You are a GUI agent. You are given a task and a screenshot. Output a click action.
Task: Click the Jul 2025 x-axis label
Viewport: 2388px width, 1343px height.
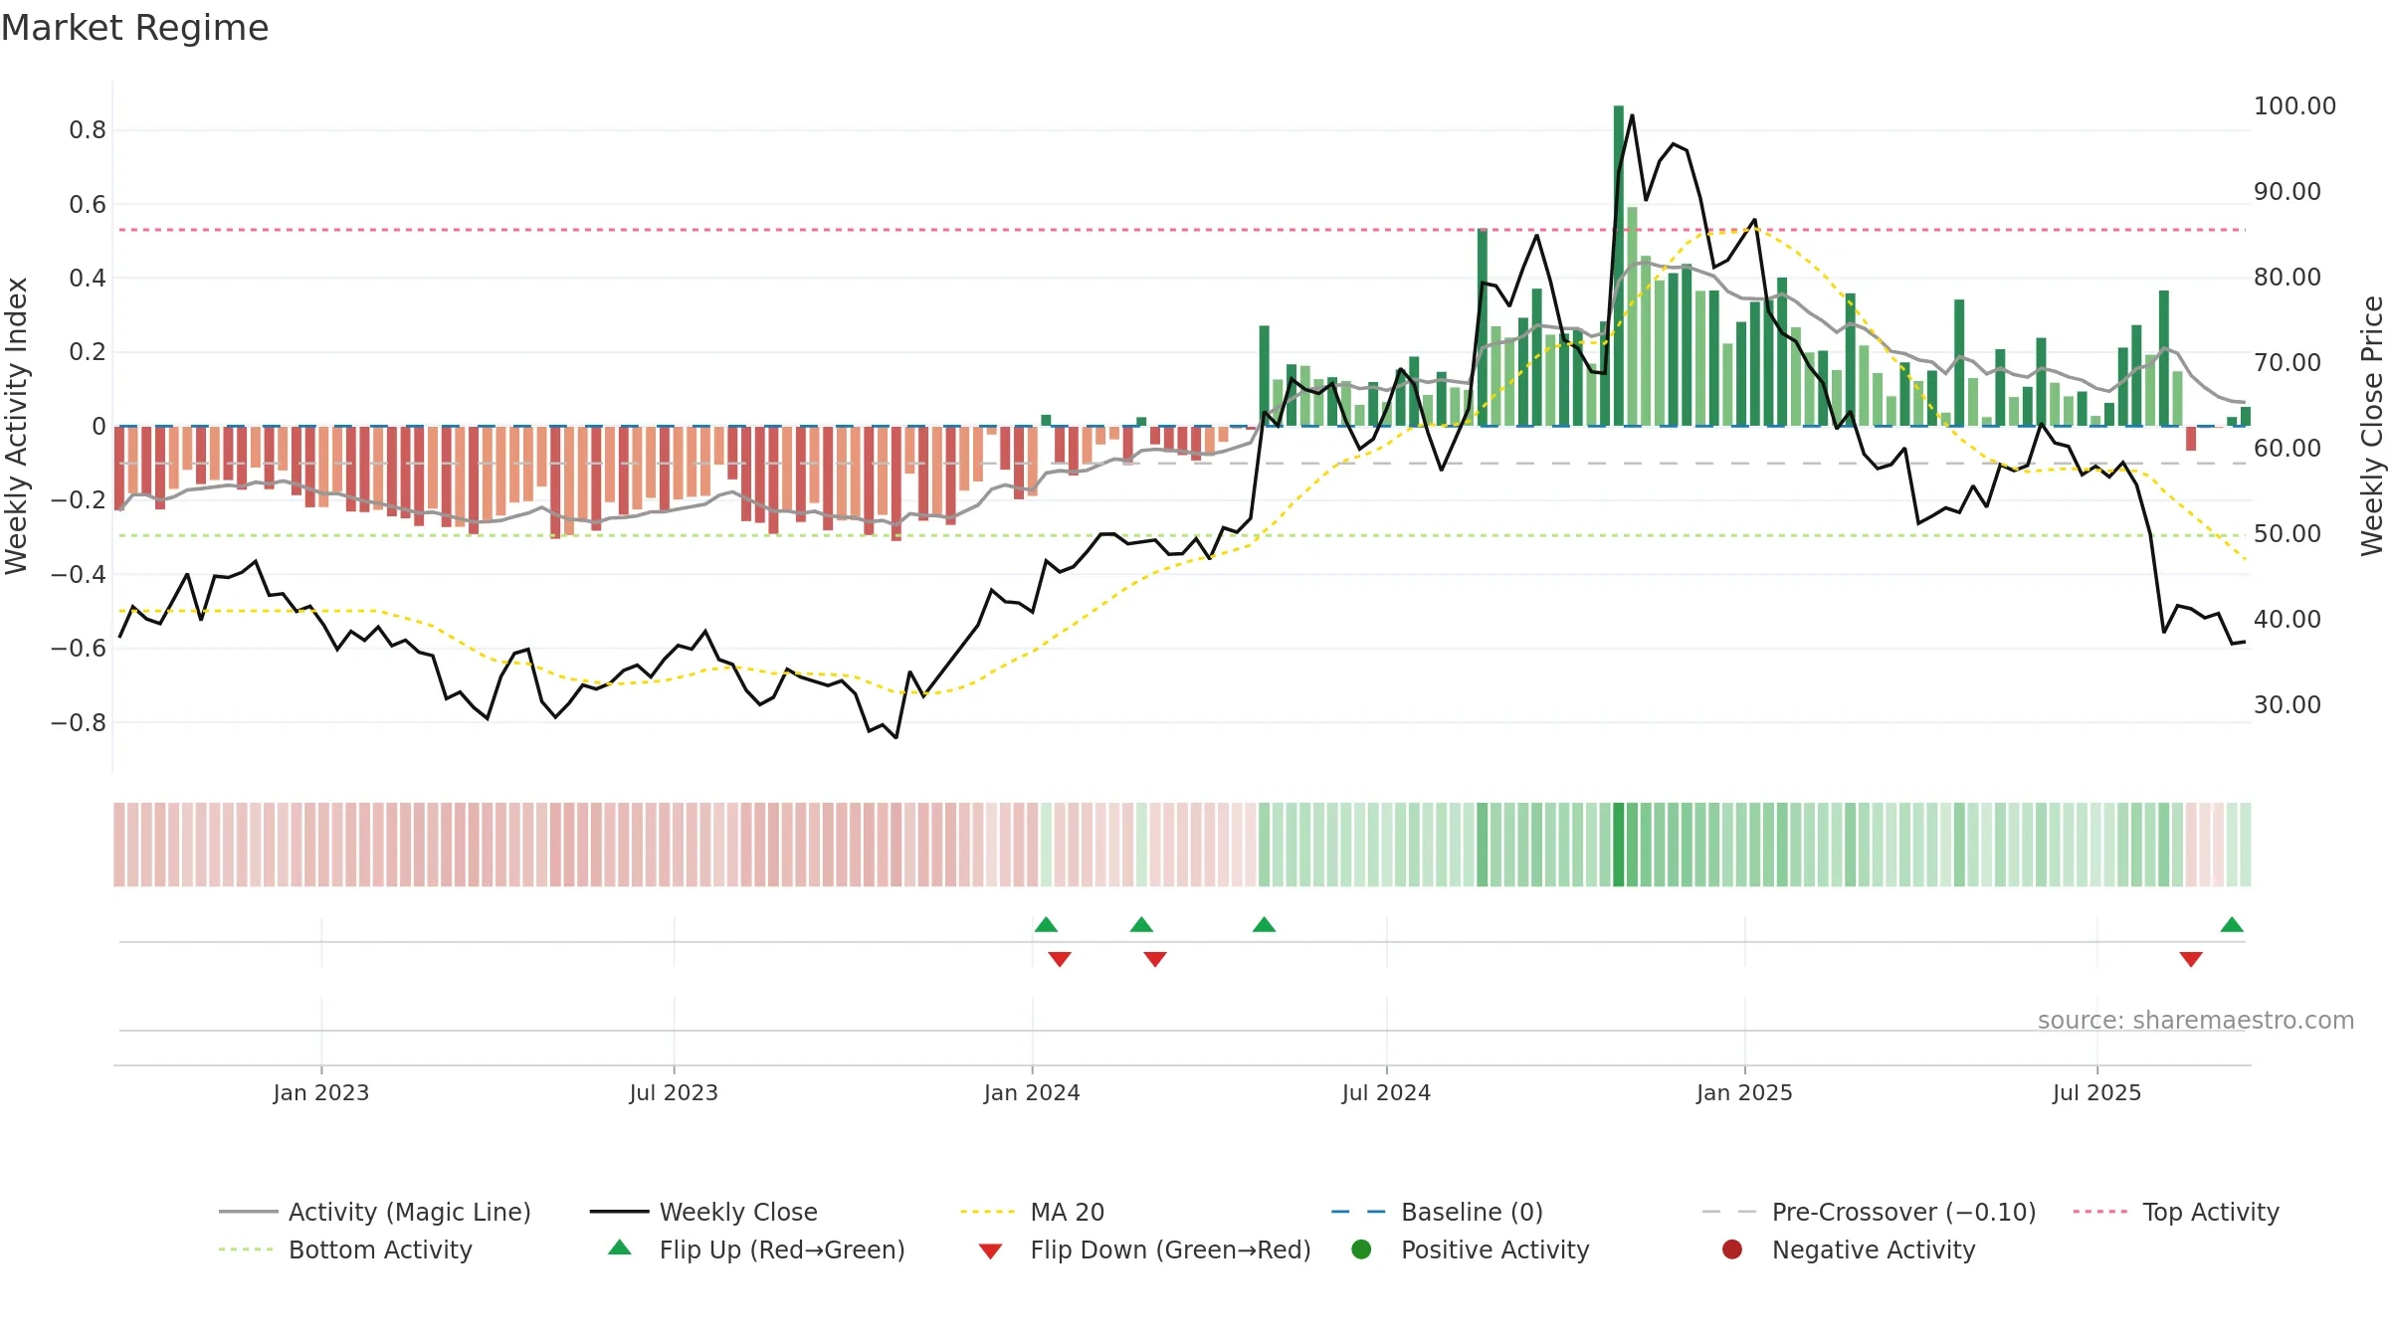[2096, 1093]
